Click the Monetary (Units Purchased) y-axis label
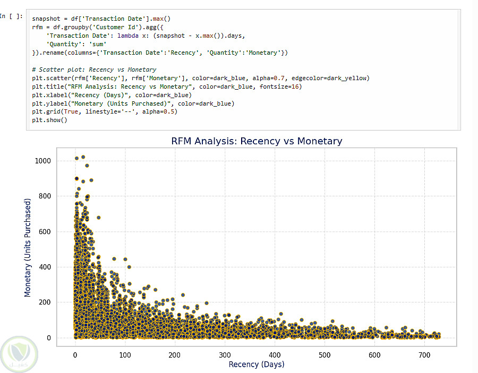Image resolution: width=478 pixels, height=373 pixels. pyautogui.click(x=28, y=248)
